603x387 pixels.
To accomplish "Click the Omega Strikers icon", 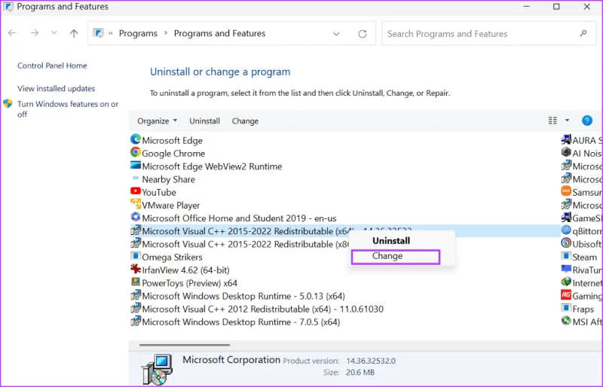I will click(136, 256).
